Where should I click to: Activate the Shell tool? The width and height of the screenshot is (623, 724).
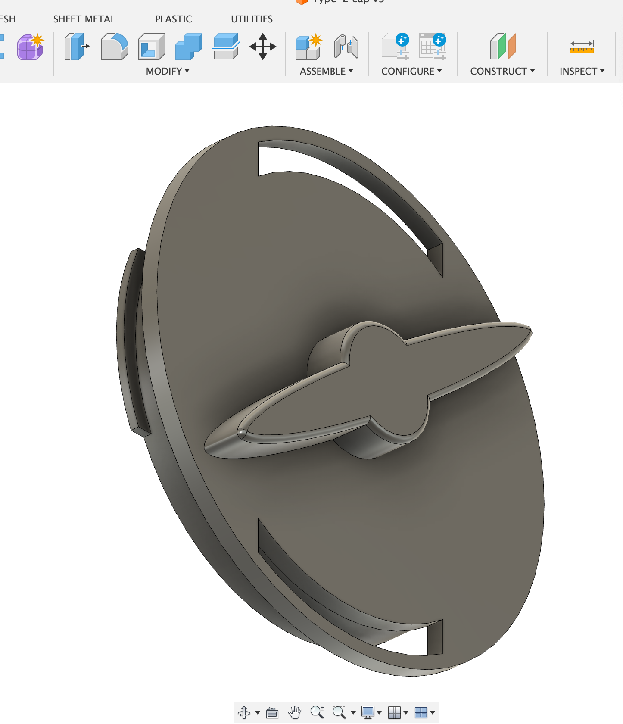(x=151, y=47)
